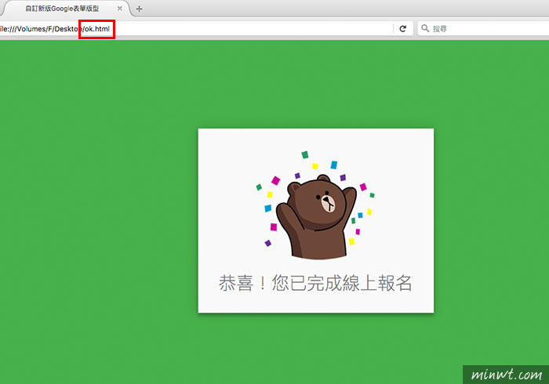Open a new tab with plus button
Screen dimensions: 549x384
pos(139,9)
